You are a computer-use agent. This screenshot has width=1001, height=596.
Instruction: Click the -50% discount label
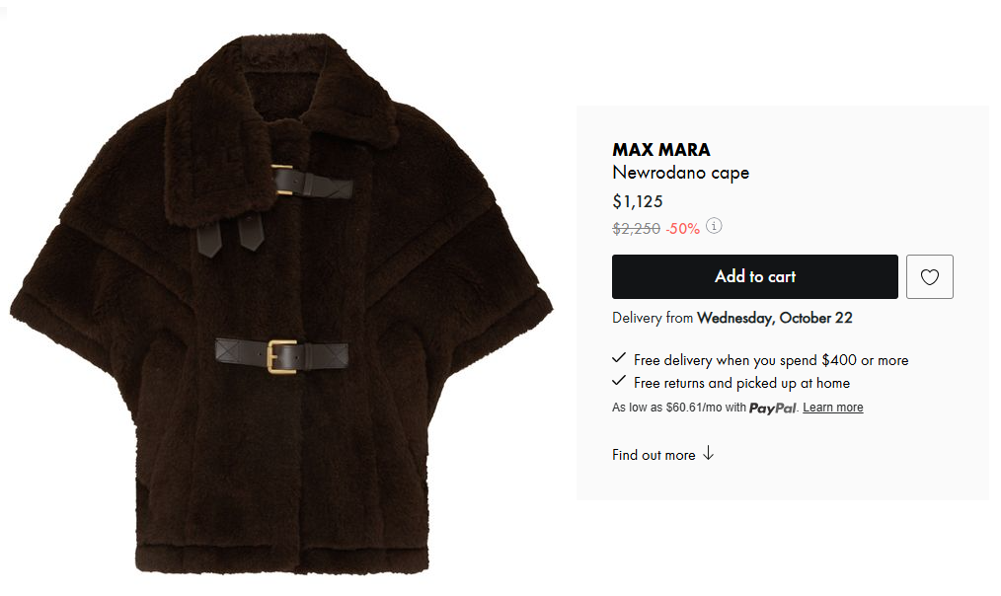(682, 228)
